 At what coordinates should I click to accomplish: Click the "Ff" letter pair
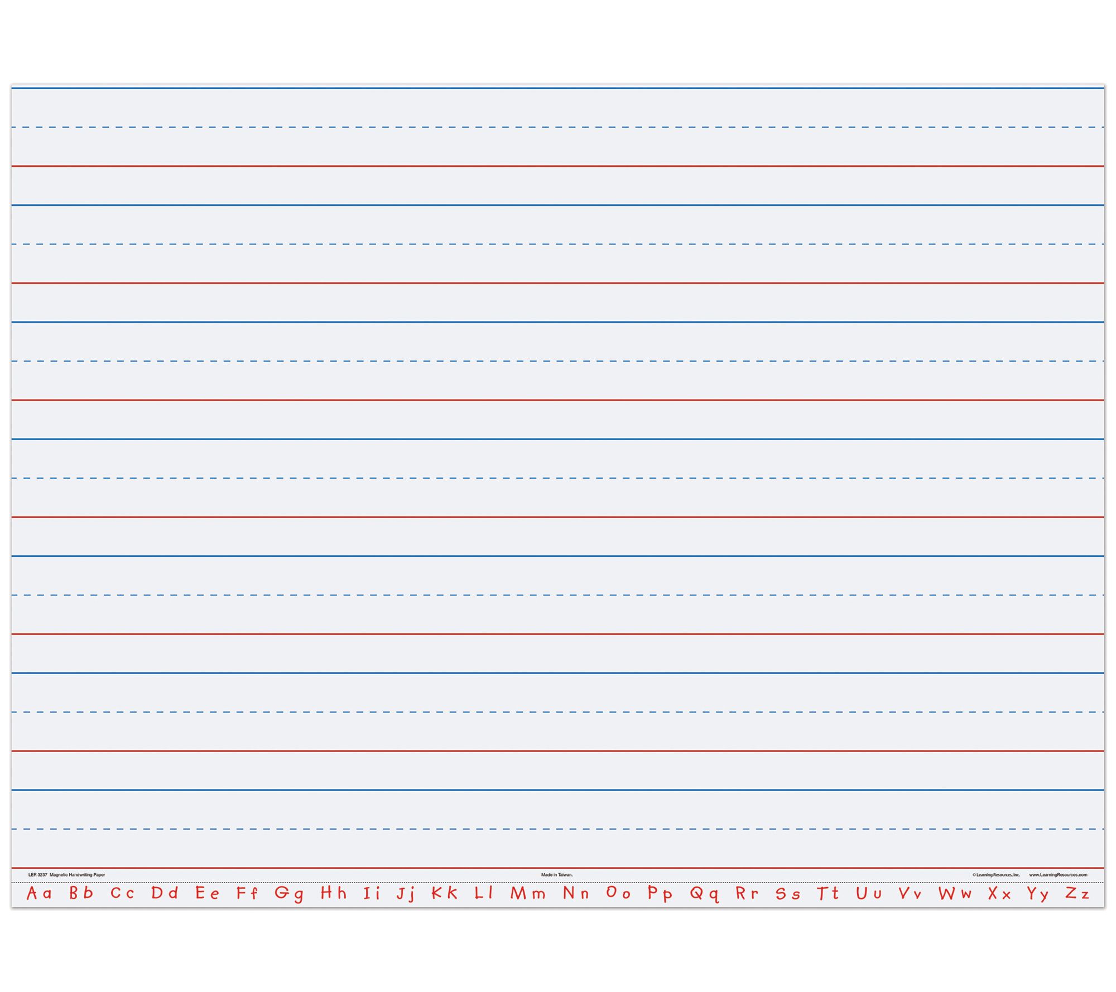click(x=247, y=893)
